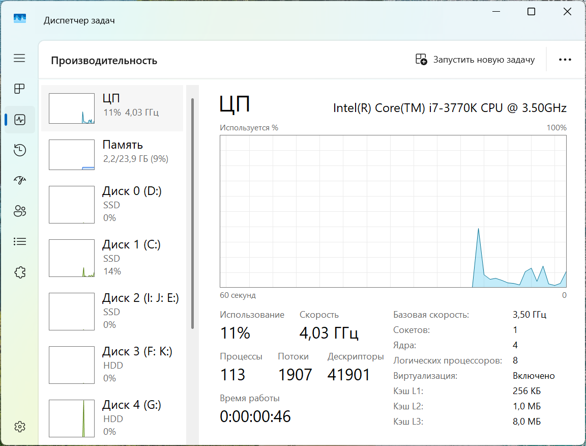The width and height of the screenshot is (586, 446).
Task: Open the Processes page icon
Action: pos(19,89)
